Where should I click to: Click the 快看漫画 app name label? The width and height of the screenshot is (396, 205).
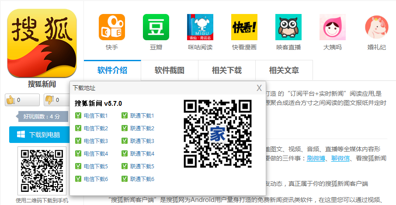tap(244, 47)
